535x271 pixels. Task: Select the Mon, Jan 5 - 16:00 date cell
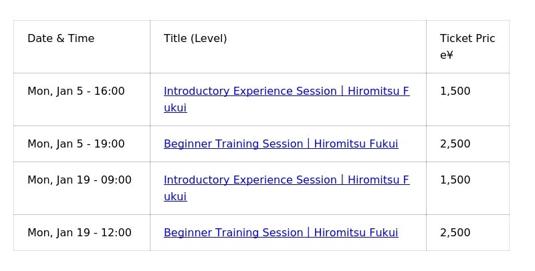click(76, 91)
